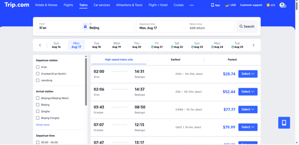The image size is (299, 145).
Task: Check the Qinghe arrival station
Action: click(x=37, y=111)
